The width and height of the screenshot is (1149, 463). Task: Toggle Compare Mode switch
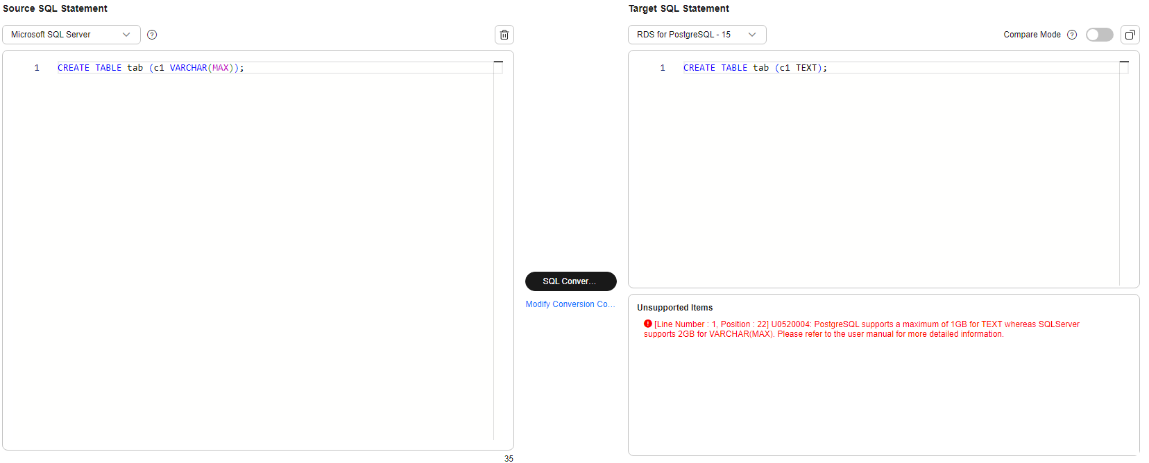[x=1100, y=35]
